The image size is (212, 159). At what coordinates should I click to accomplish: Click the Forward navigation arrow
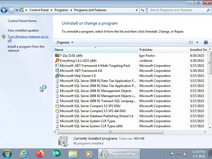tap(11, 10)
